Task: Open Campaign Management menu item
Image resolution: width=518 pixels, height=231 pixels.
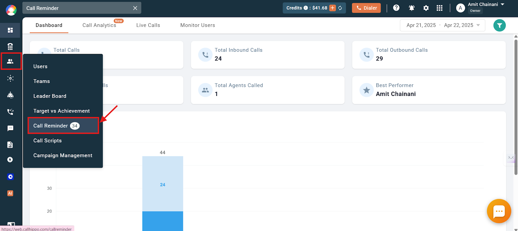Action: click(63, 155)
